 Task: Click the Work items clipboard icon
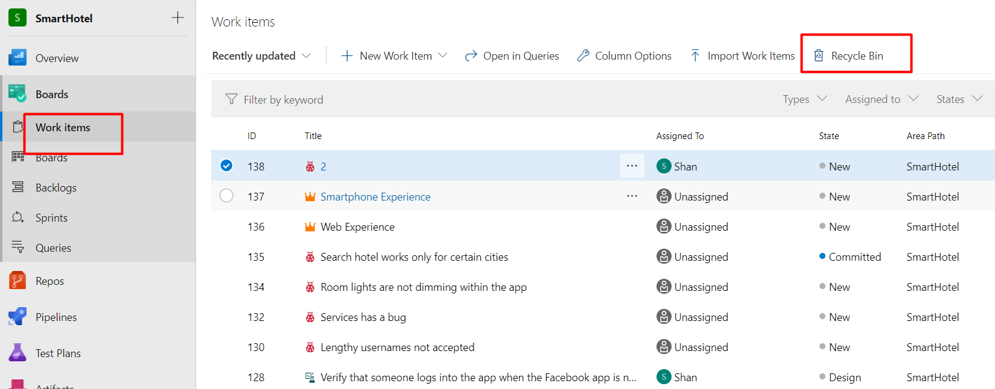[18, 126]
